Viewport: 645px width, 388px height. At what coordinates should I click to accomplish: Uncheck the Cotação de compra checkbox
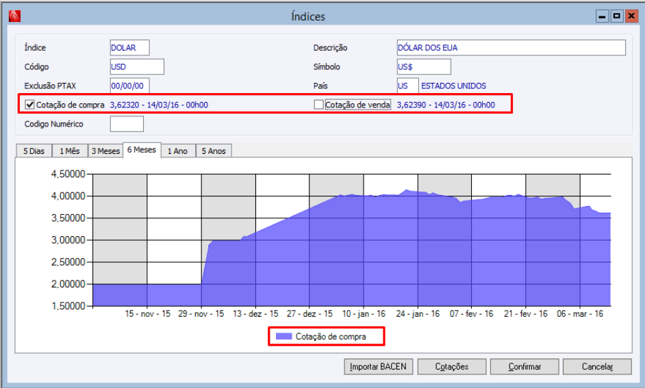[x=29, y=105]
